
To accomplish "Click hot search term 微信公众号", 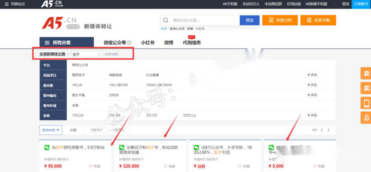I will [x=177, y=29].
